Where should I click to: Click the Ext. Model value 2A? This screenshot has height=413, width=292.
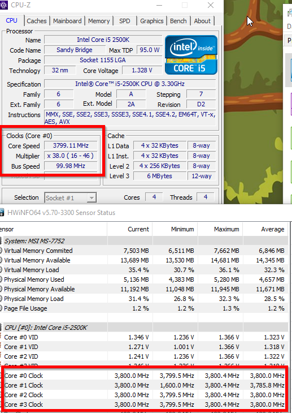131,104
